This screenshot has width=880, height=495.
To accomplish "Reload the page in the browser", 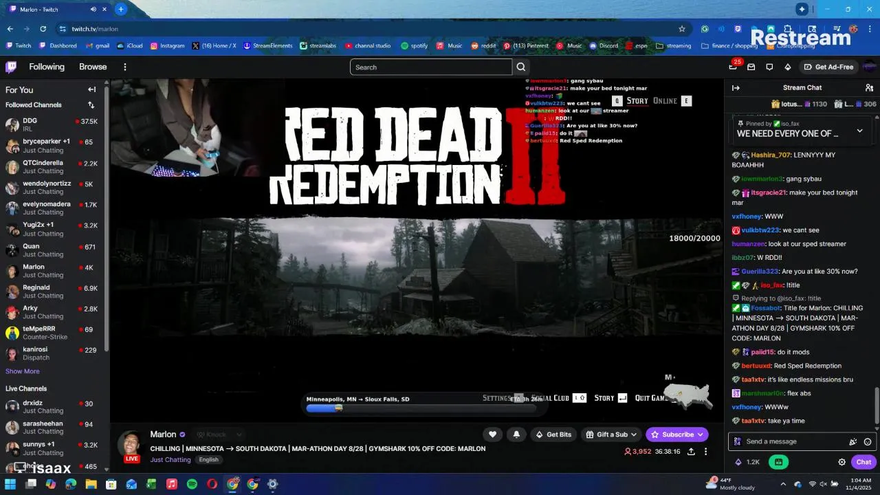I will tap(43, 29).
